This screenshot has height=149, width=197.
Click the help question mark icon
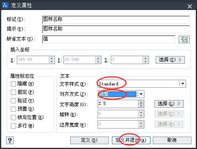point(10,140)
